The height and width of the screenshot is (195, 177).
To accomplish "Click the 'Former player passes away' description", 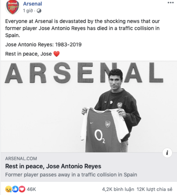I will (x=71, y=175).
